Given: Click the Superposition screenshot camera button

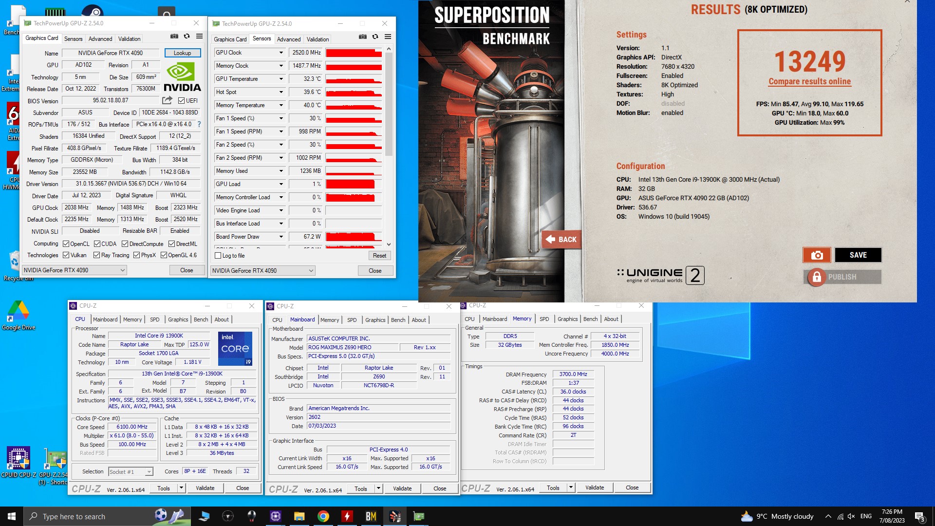Looking at the screenshot, I should [817, 255].
